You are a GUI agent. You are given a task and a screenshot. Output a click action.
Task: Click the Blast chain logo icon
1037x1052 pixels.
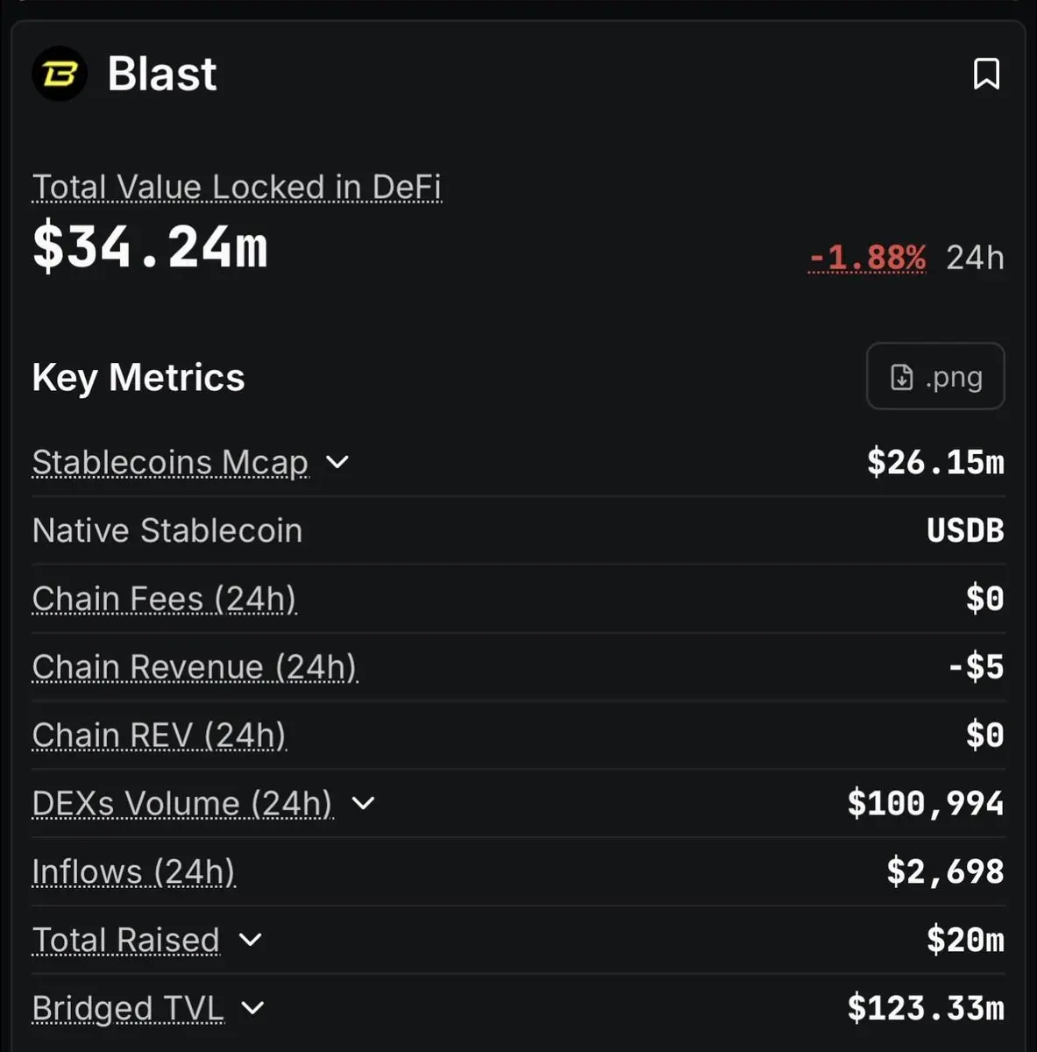[60, 74]
